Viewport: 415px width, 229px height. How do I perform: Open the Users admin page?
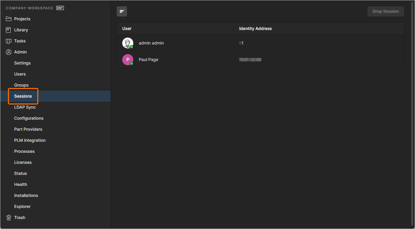tap(20, 74)
